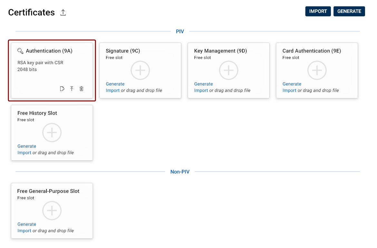
Task: Click Generate link in Key Management (9D)
Action: pos(203,84)
